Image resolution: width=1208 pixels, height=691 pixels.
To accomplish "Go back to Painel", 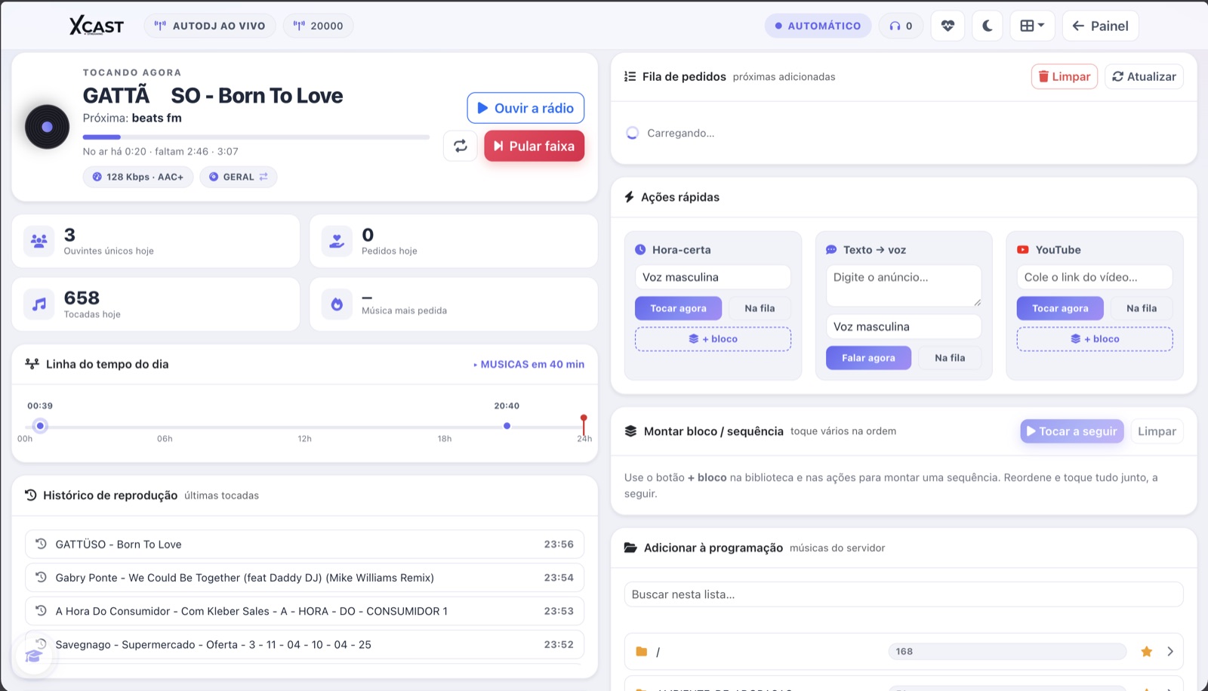I will pyautogui.click(x=1100, y=26).
